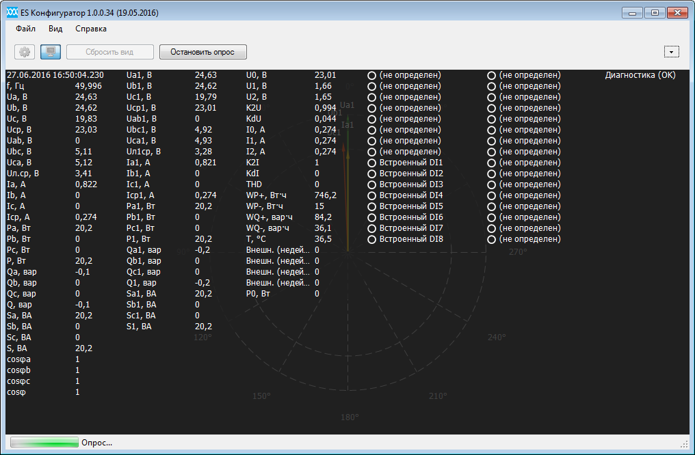Screen dimensions: 695x455
Task: Click the Сбросить вид button
Action: click(109, 52)
